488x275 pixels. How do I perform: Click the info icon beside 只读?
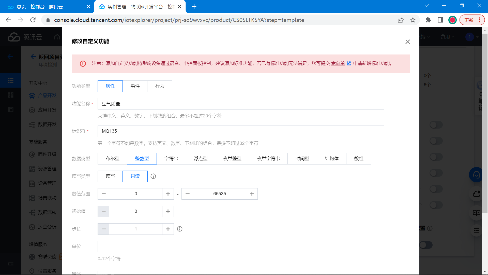[x=153, y=176]
